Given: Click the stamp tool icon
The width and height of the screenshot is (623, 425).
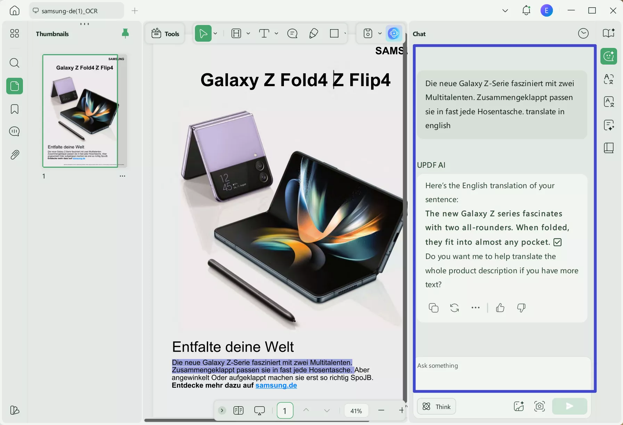Looking at the screenshot, I should [368, 33].
